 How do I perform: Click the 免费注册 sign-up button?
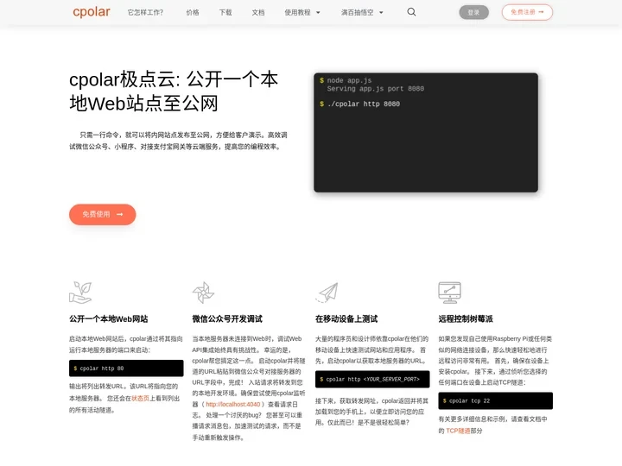(527, 12)
